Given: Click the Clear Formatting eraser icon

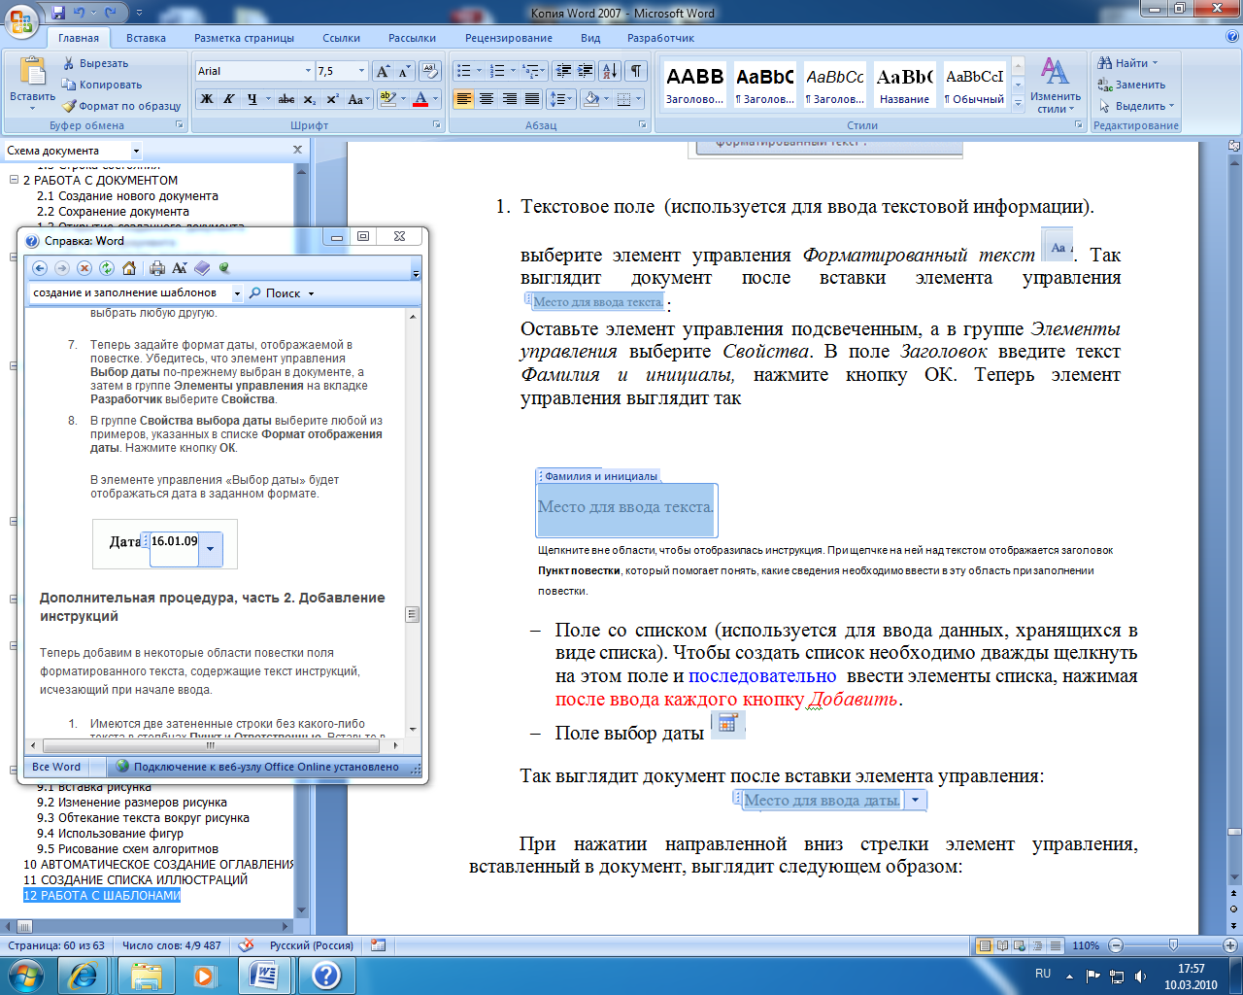Looking at the screenshot, I should (431, 71).
